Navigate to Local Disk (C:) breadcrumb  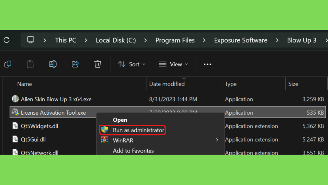(x=116, y=40)
